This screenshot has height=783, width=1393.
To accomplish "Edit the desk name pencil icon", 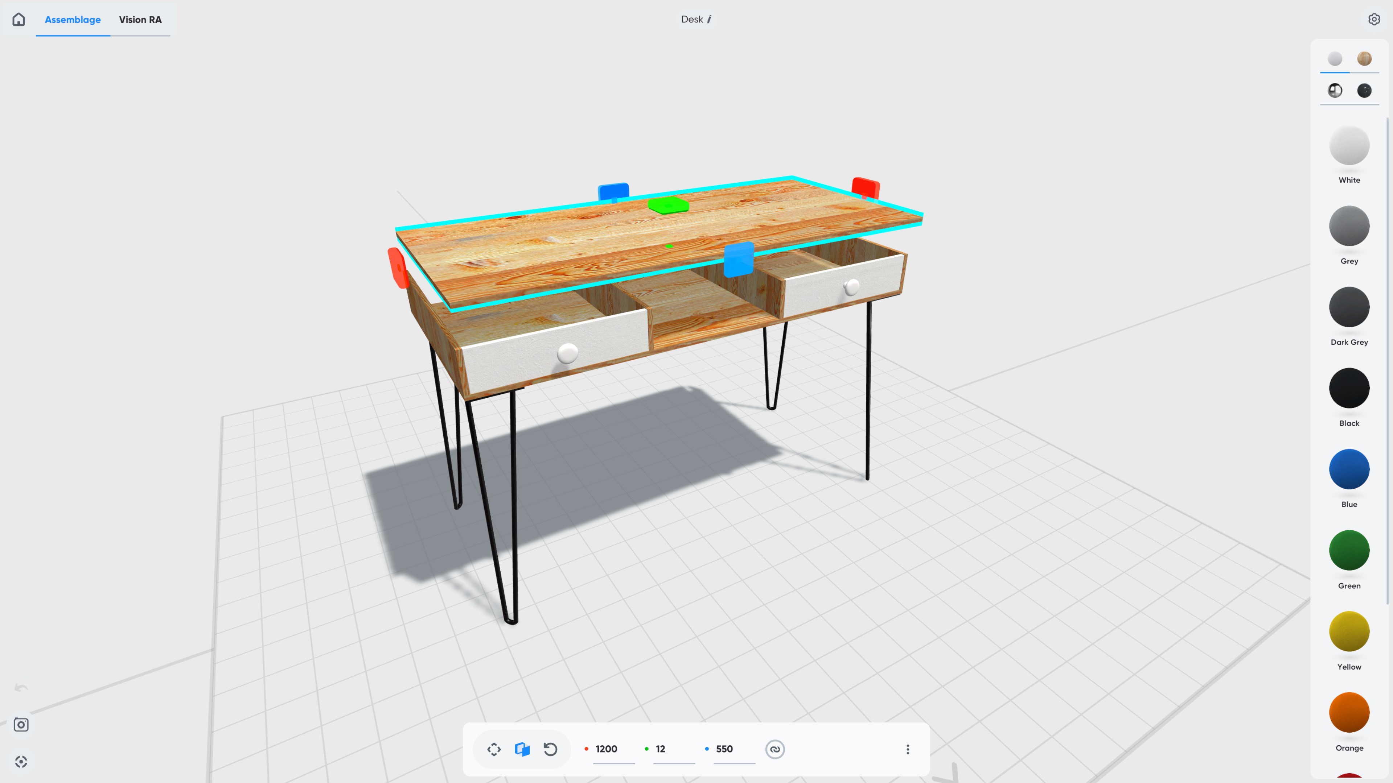I will click(710, 20).
